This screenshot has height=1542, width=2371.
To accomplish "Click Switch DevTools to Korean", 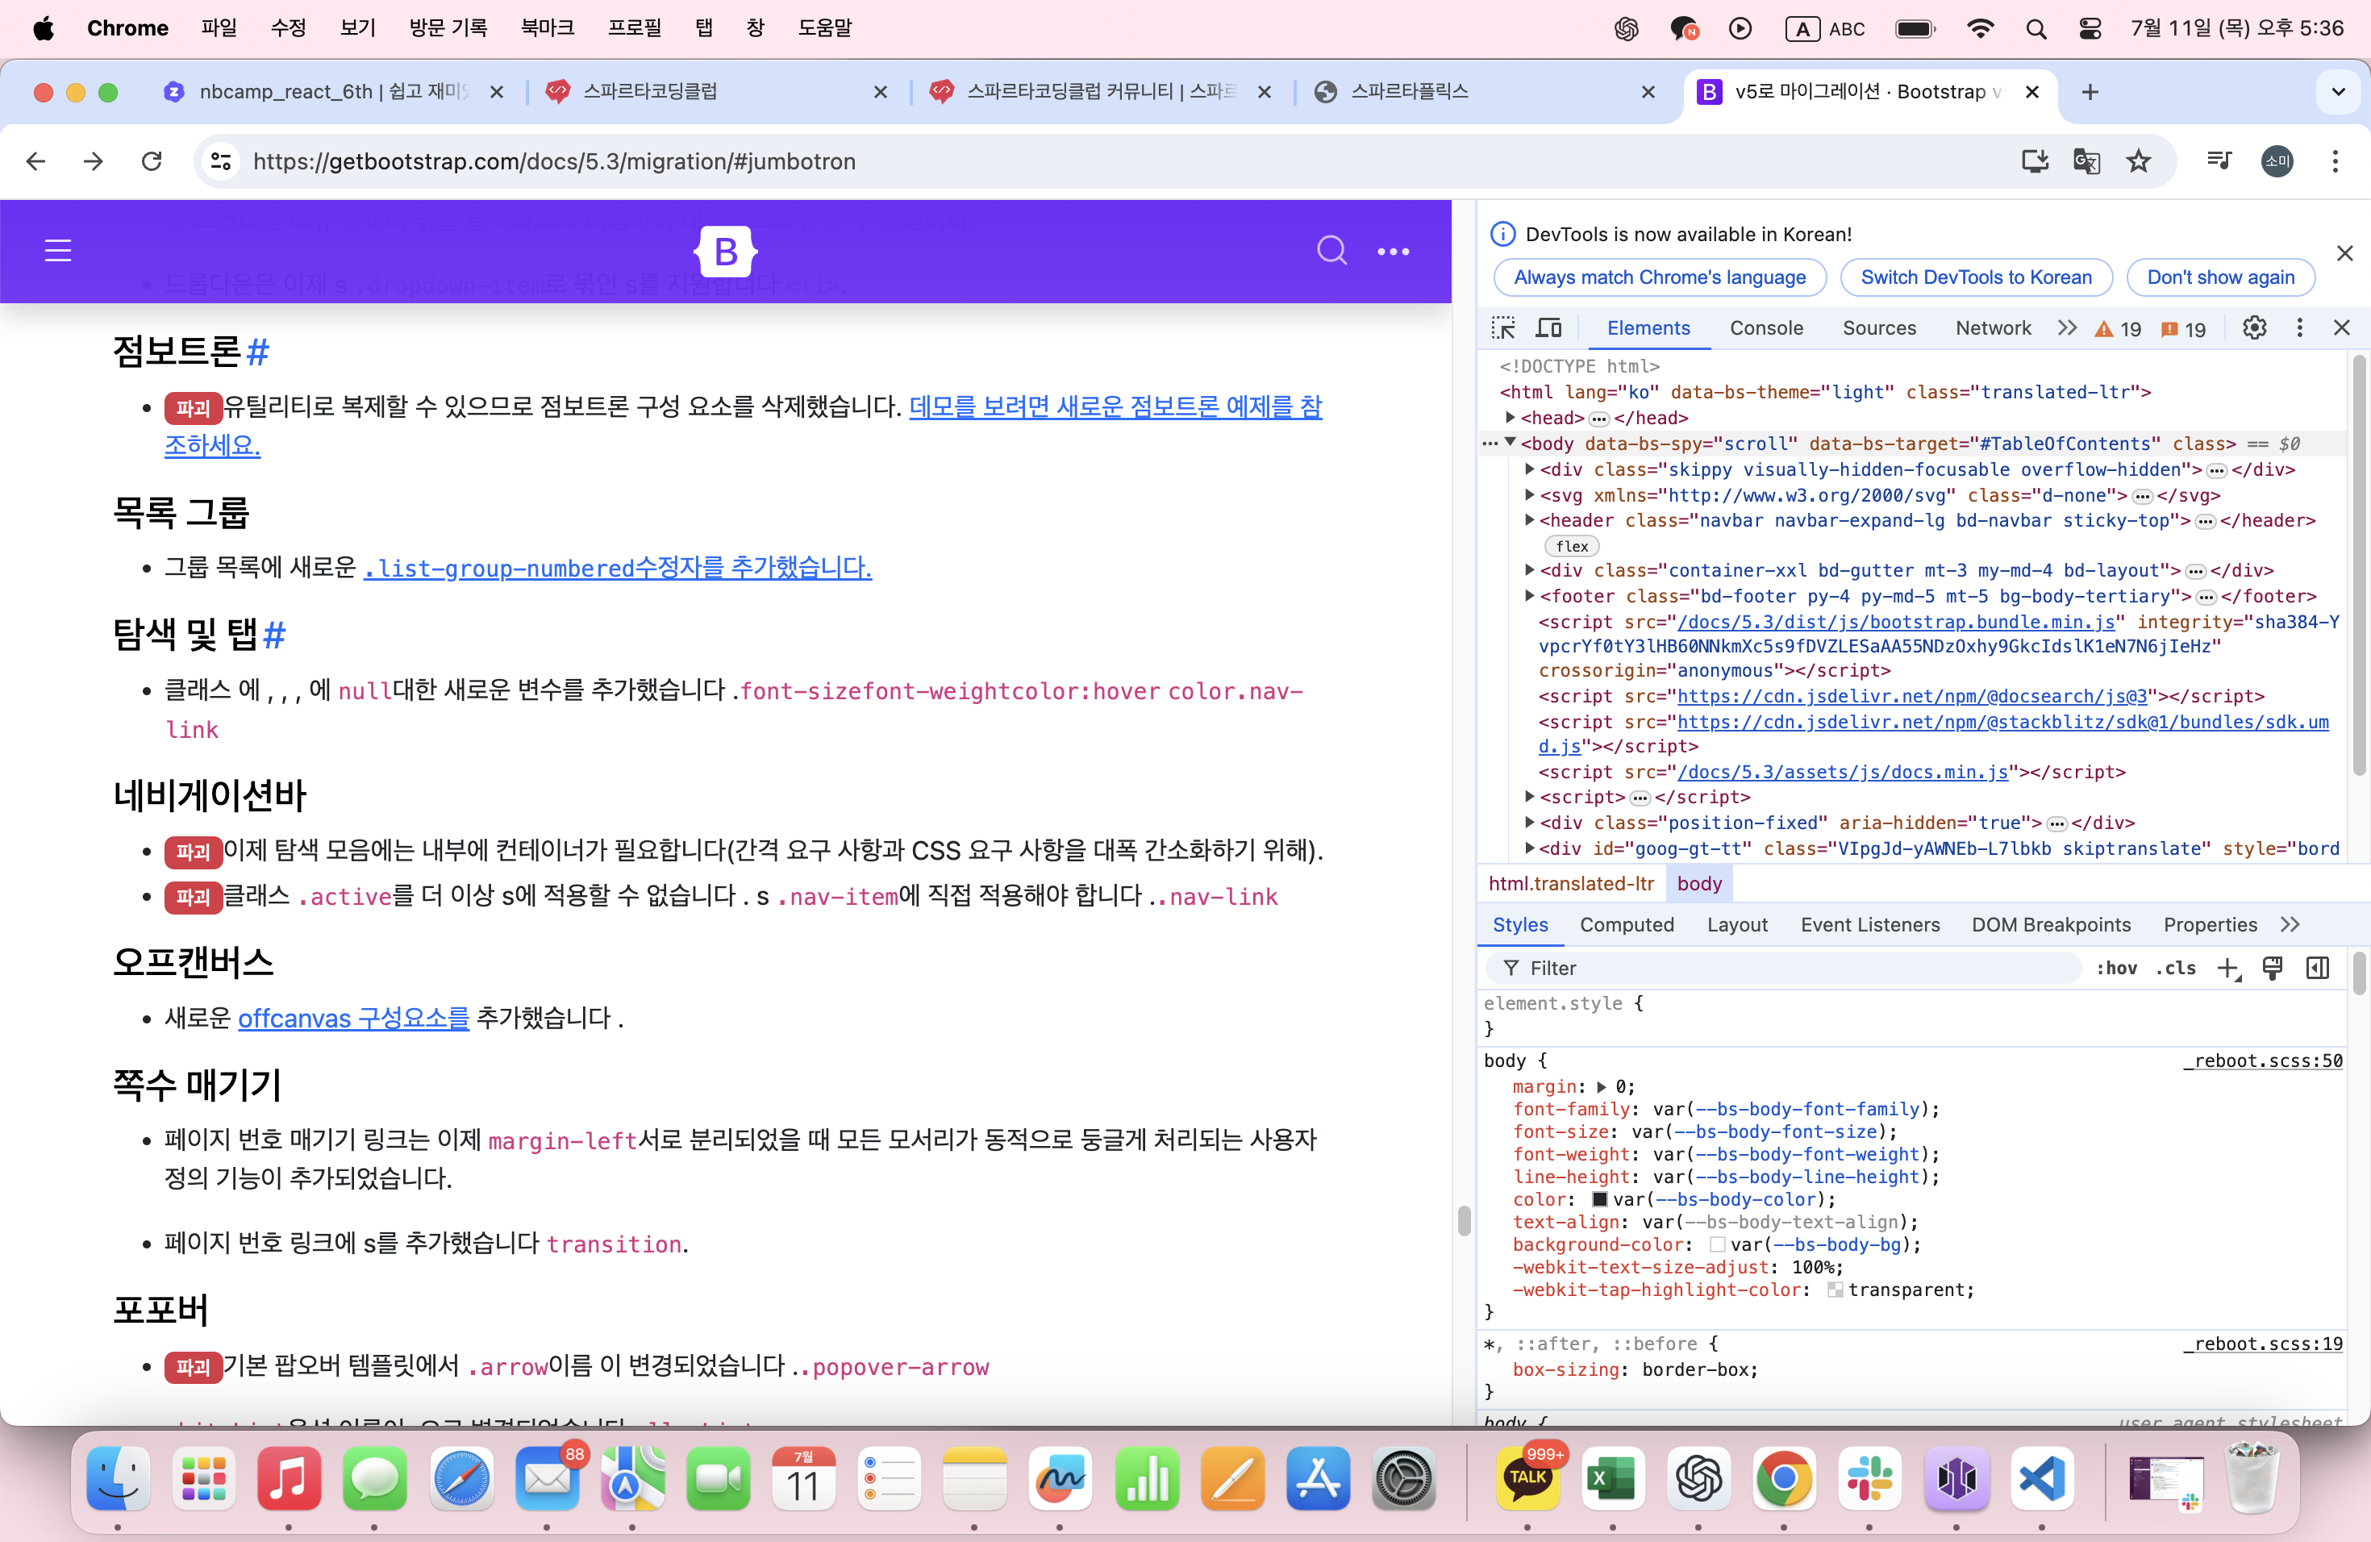I will pyautogui.click(x=1976, y=277).
